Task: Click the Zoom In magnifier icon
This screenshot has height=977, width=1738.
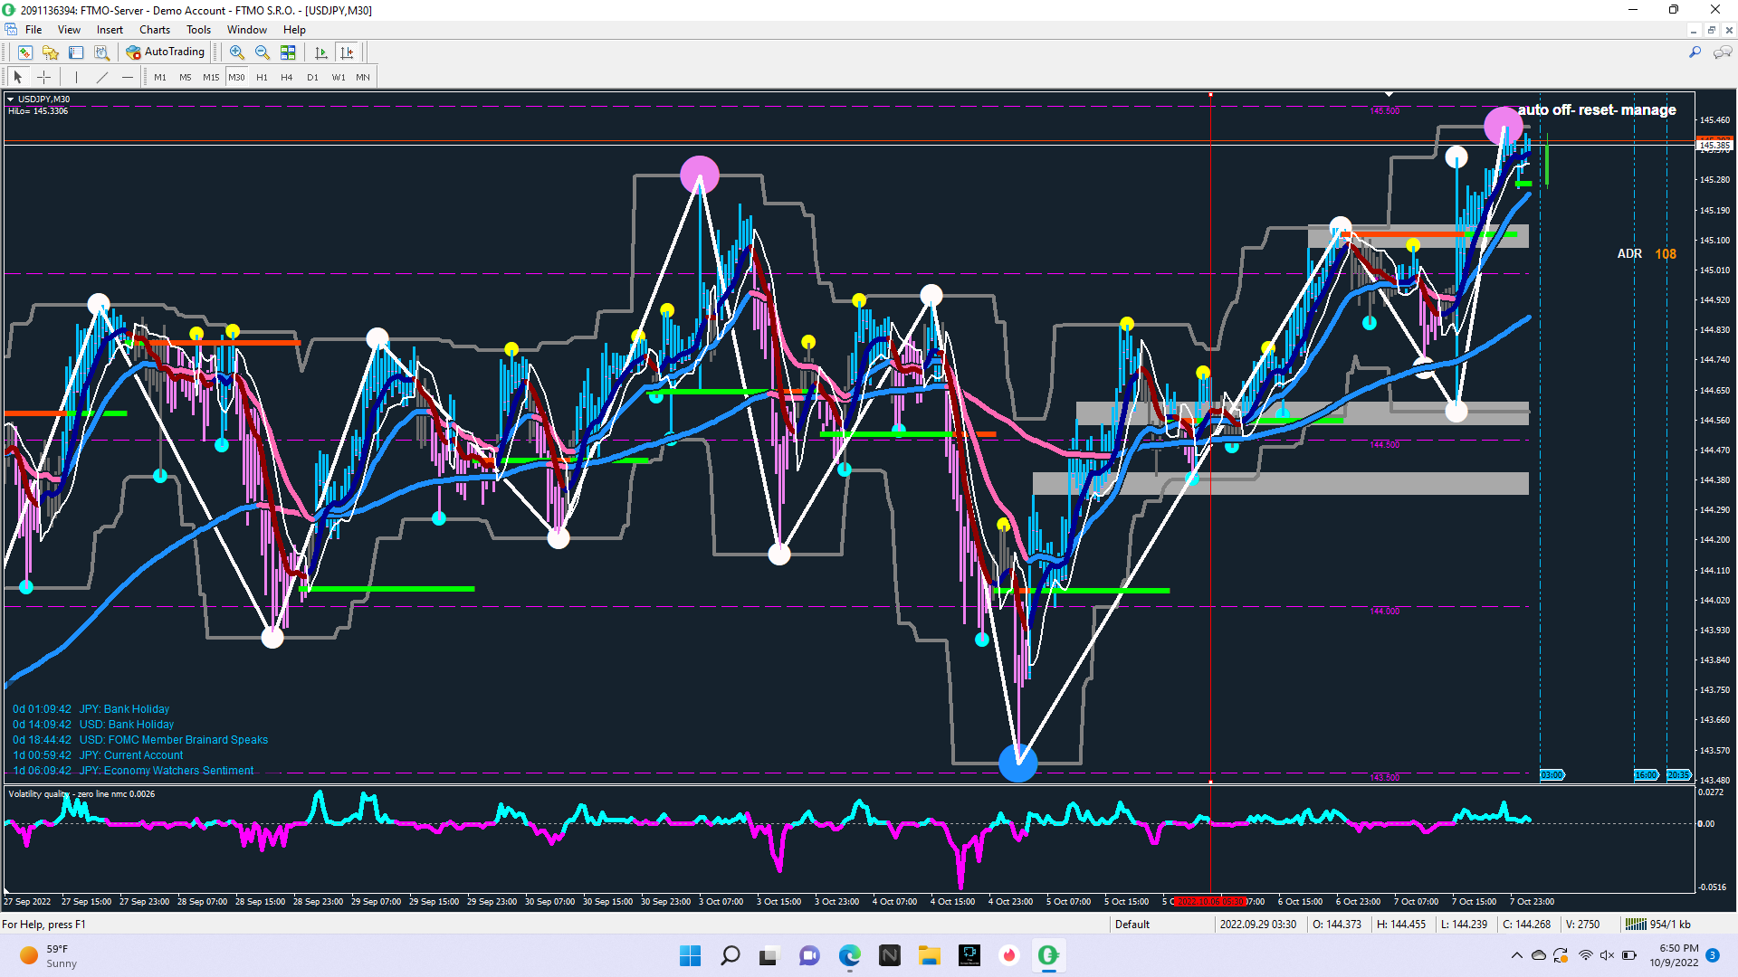Action: 237,52
